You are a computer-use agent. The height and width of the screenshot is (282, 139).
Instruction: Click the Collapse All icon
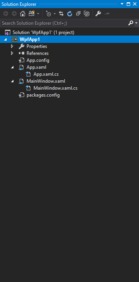(x=78, y=14)
